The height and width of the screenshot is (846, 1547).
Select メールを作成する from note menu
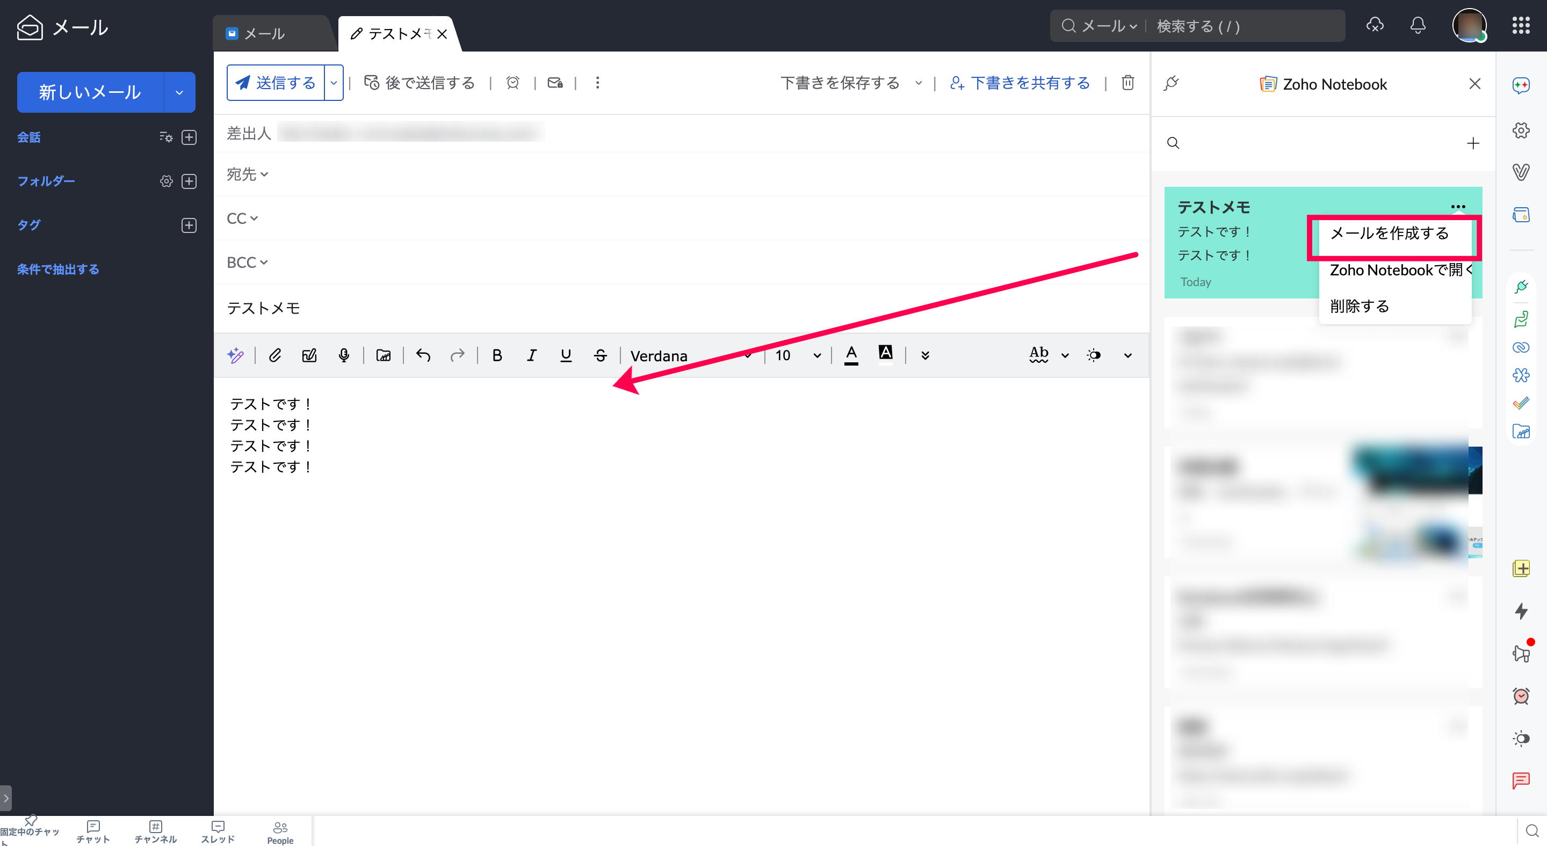pyautogui.click(x=1389, y=234)
